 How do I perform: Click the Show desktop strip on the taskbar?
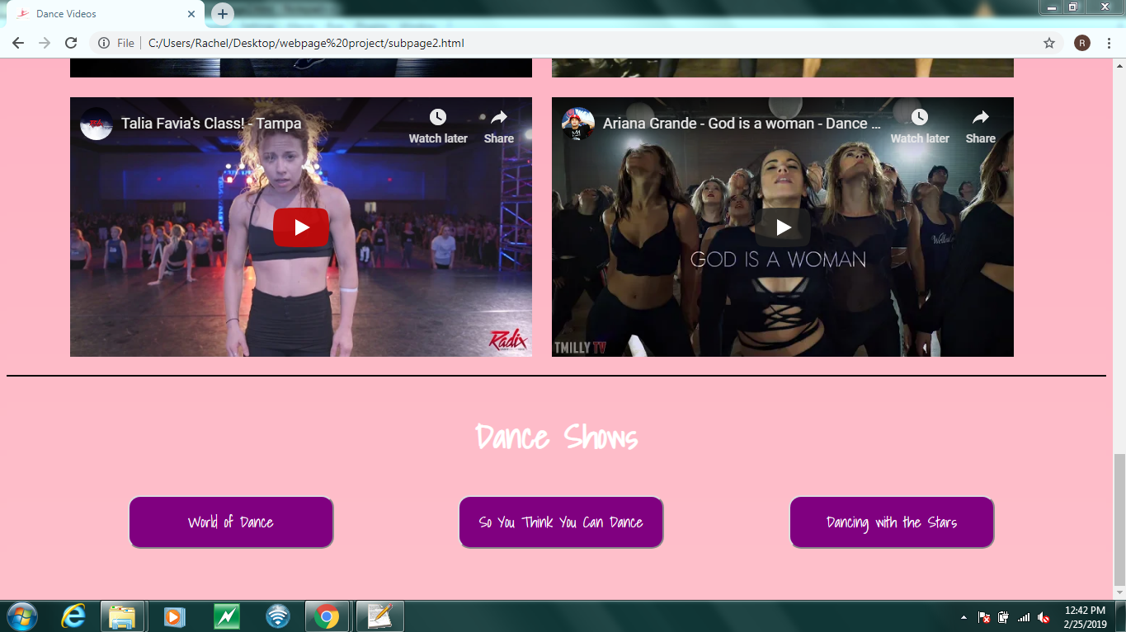1120,616
